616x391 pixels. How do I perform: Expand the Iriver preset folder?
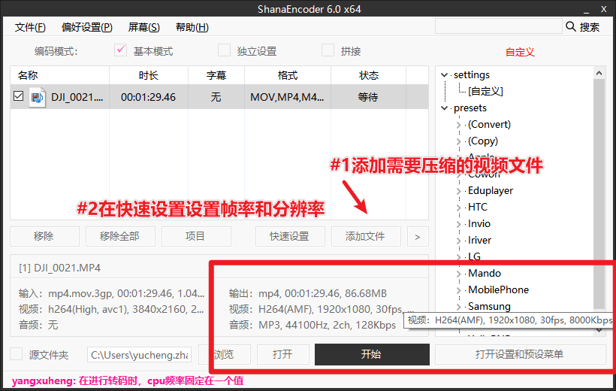tap(458, 241)
